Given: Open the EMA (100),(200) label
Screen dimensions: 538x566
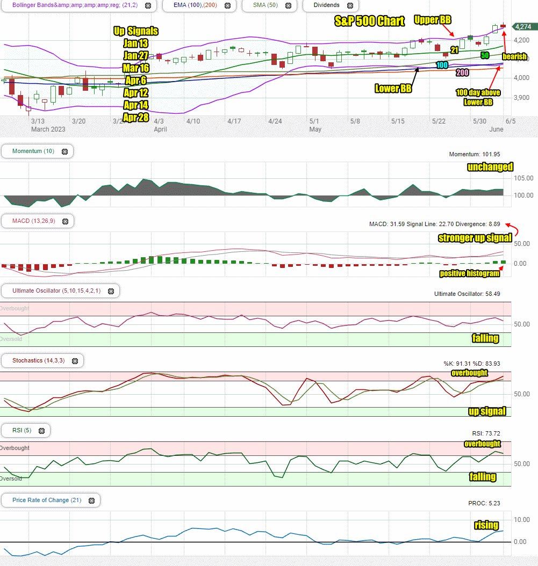Looking at the screenshot, I should 196,5.
